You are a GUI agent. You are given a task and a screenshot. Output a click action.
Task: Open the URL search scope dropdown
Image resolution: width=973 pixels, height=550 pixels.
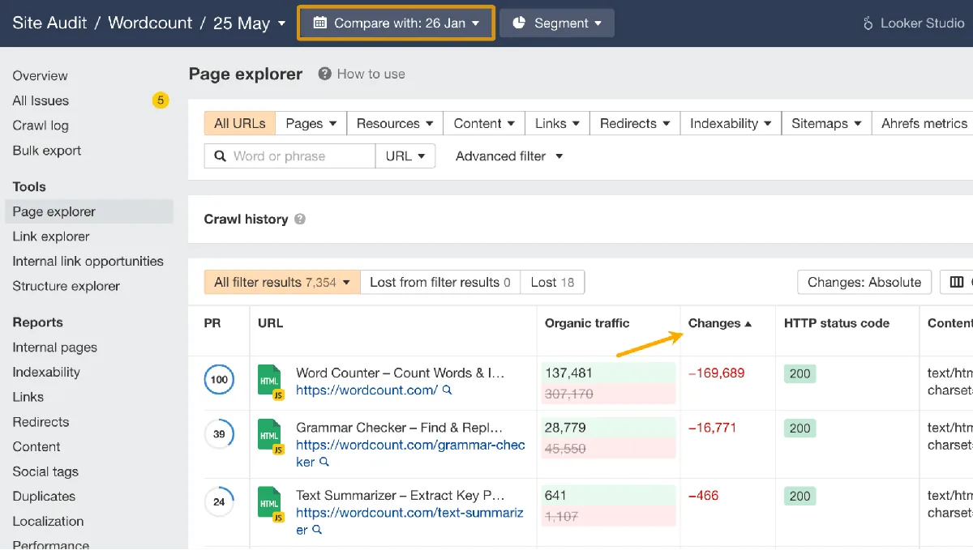[x=405, y=156]
